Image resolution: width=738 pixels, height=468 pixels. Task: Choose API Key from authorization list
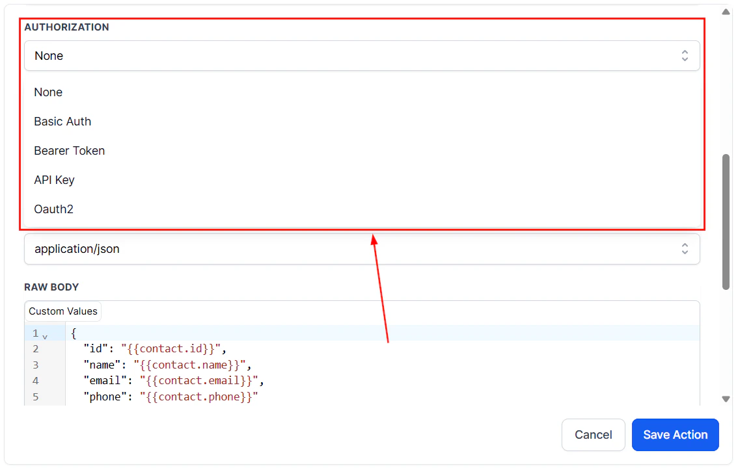(x=54, y=180)
